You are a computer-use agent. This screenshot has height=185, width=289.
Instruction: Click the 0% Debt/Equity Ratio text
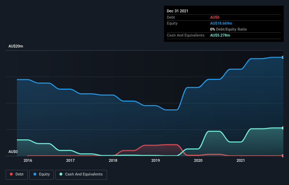tap(228, 29)
